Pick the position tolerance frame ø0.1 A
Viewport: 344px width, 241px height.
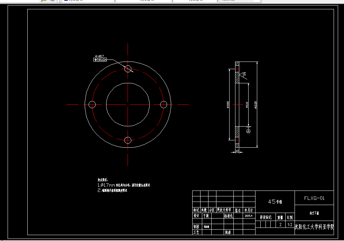click(100, 60)
